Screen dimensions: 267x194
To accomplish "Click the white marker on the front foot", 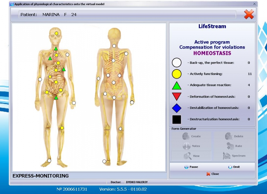I will 49,160.
